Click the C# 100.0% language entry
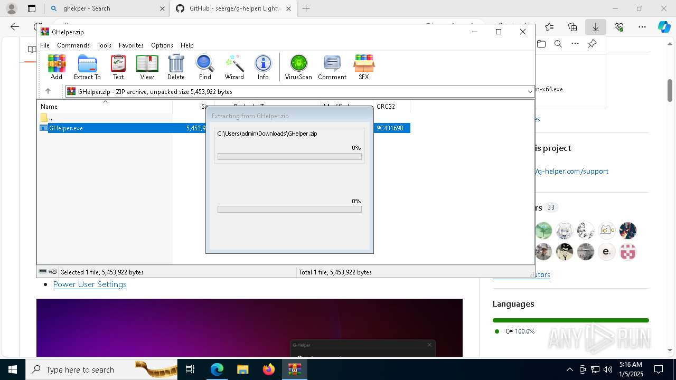 [520, 331]
